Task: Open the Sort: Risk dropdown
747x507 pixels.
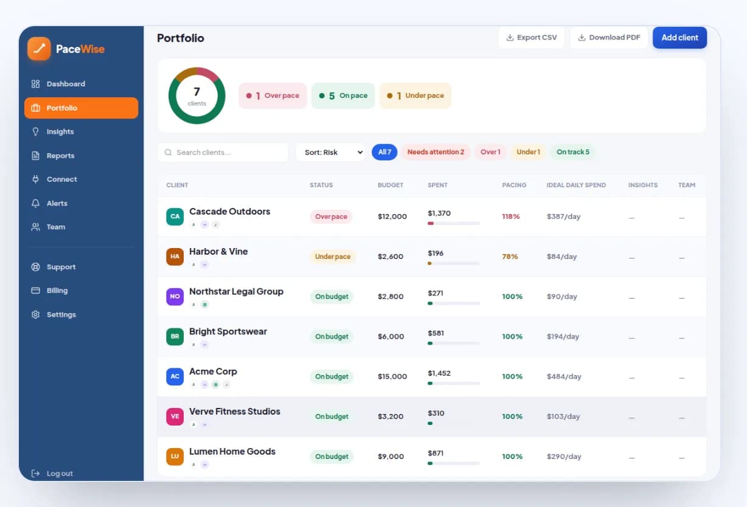Action: pyautogui.click(x=330, y=153)
